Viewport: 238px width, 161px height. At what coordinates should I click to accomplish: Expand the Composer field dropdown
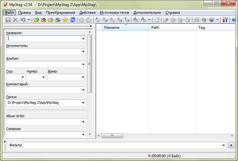click(83, 135)
